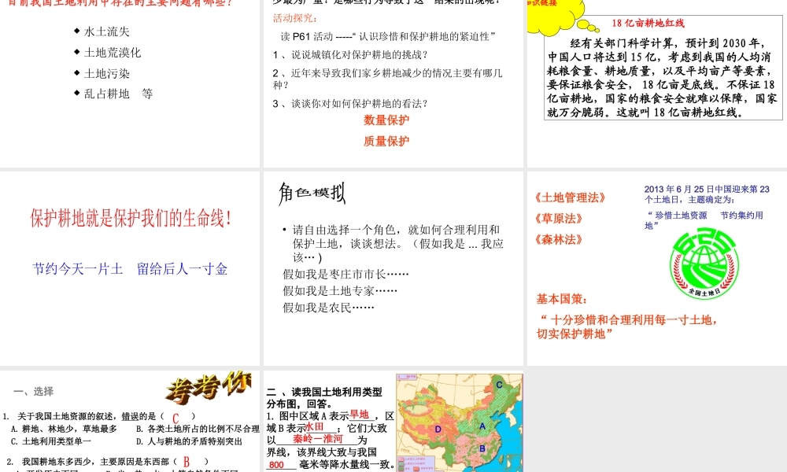Click the 角色模拟 handwritten title
This screenshot has height=472, width=787.
coord(312,193)
